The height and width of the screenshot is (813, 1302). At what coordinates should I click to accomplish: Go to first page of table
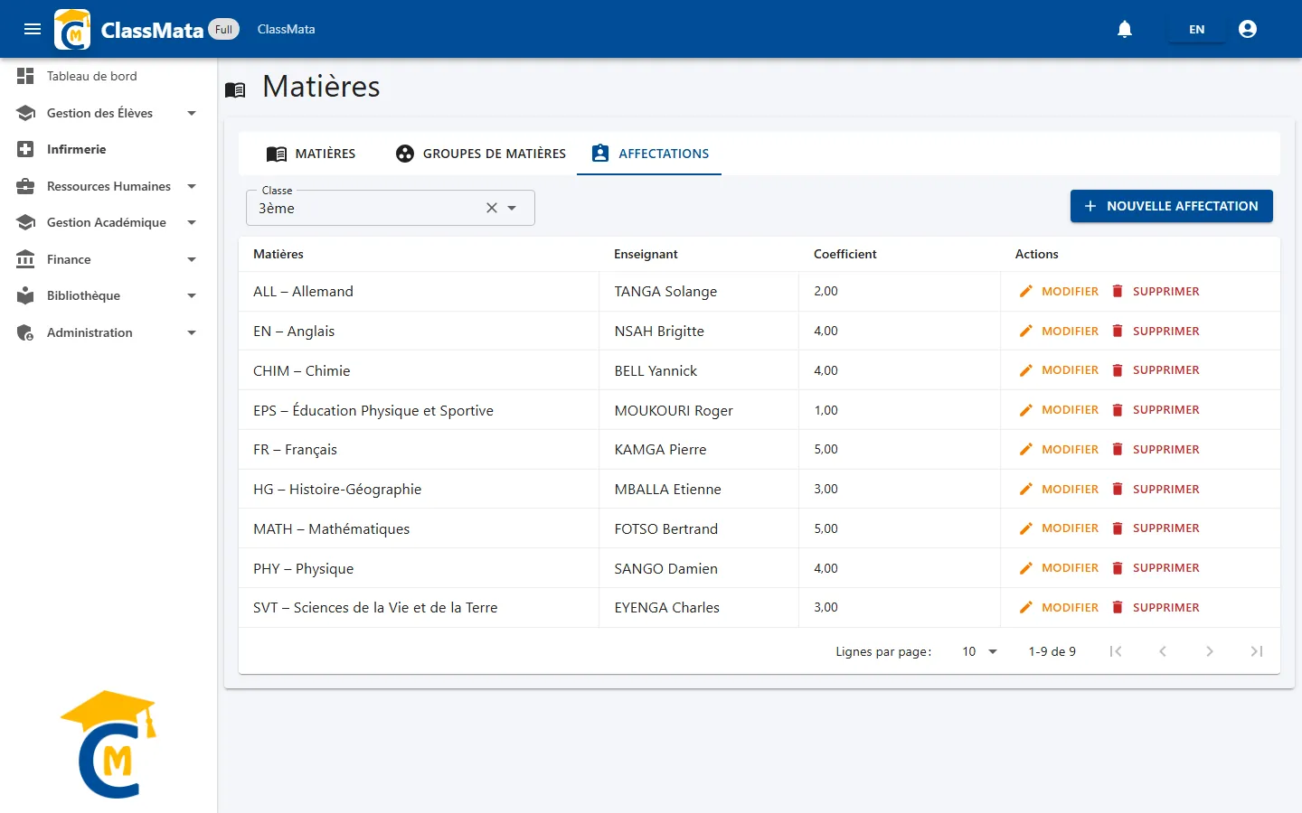point(1116,651)
